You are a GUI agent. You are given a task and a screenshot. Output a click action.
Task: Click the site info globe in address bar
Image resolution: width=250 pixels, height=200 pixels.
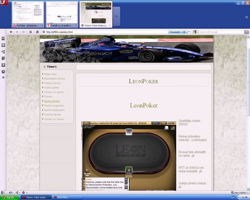pyautogui.click(x=44, y=32)
